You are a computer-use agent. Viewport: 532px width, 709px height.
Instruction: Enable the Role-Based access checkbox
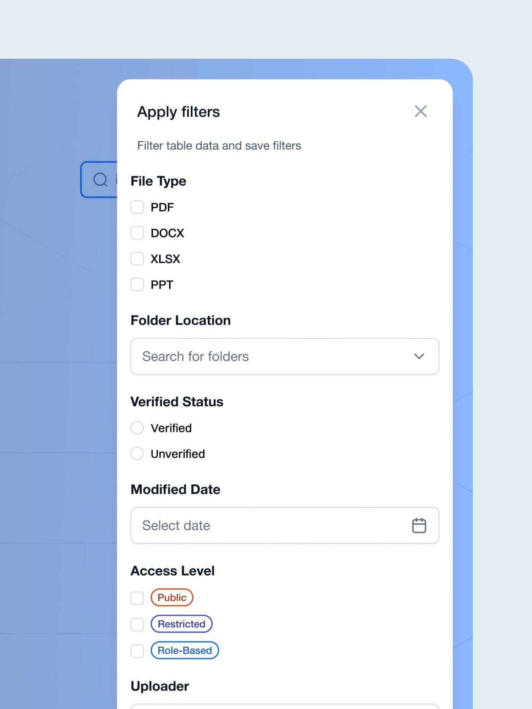click(137, 651)
